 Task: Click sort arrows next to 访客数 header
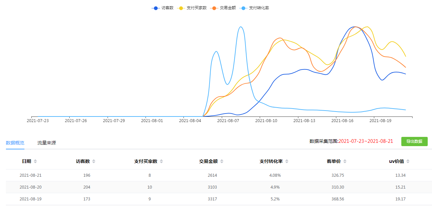tap(94, 161)
